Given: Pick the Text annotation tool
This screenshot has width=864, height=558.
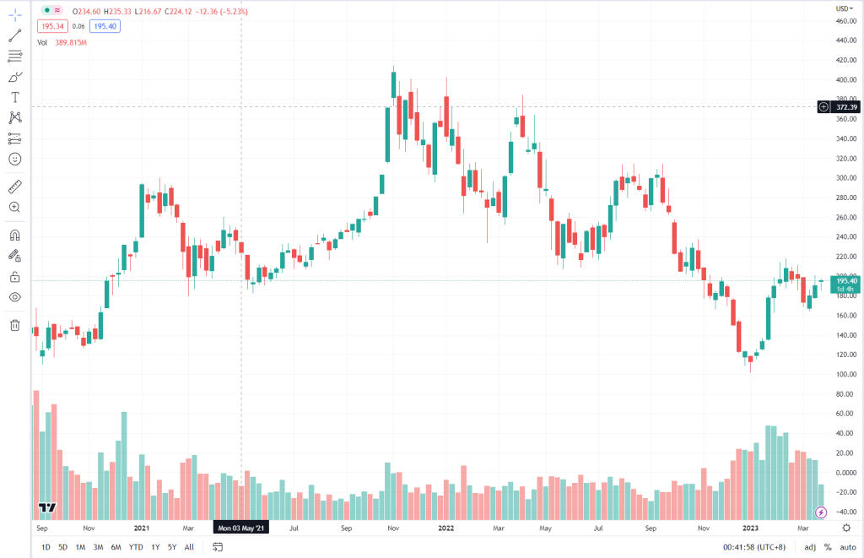Looking at the screenshot, I should click(x=13, y=97).
